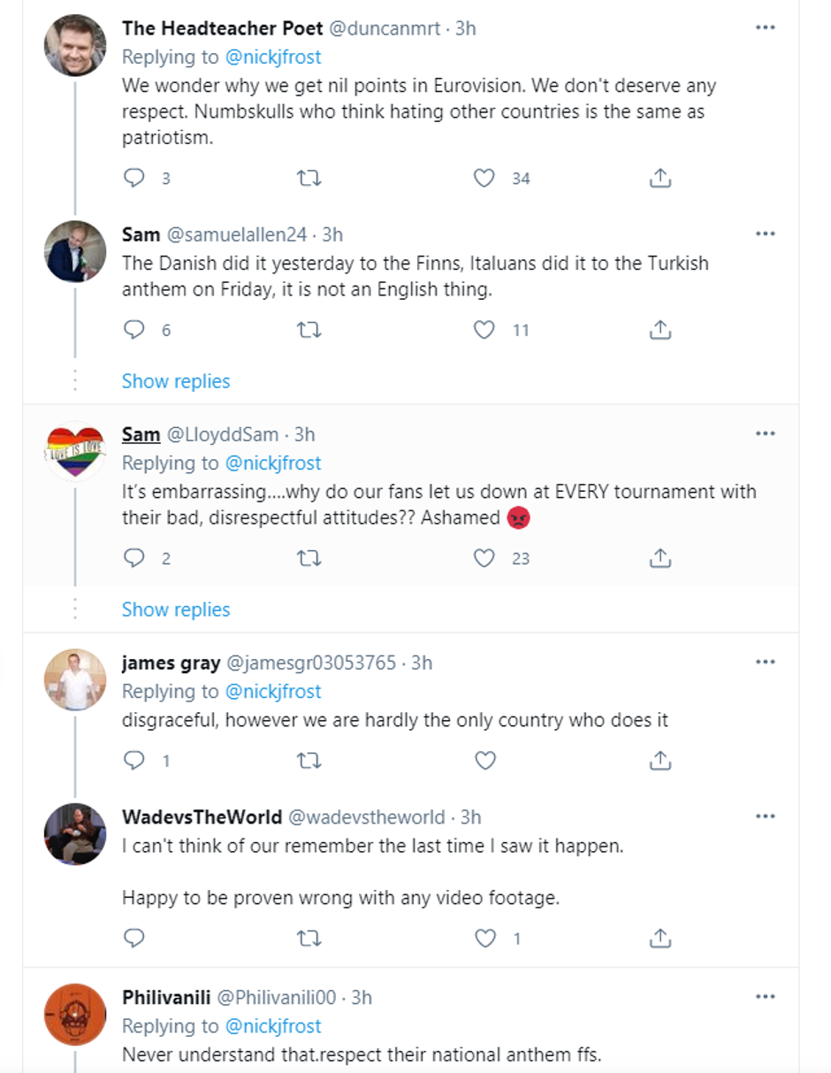Open reply box on samuelallen24's tweet
The image size is (831, 1073).
133,330
